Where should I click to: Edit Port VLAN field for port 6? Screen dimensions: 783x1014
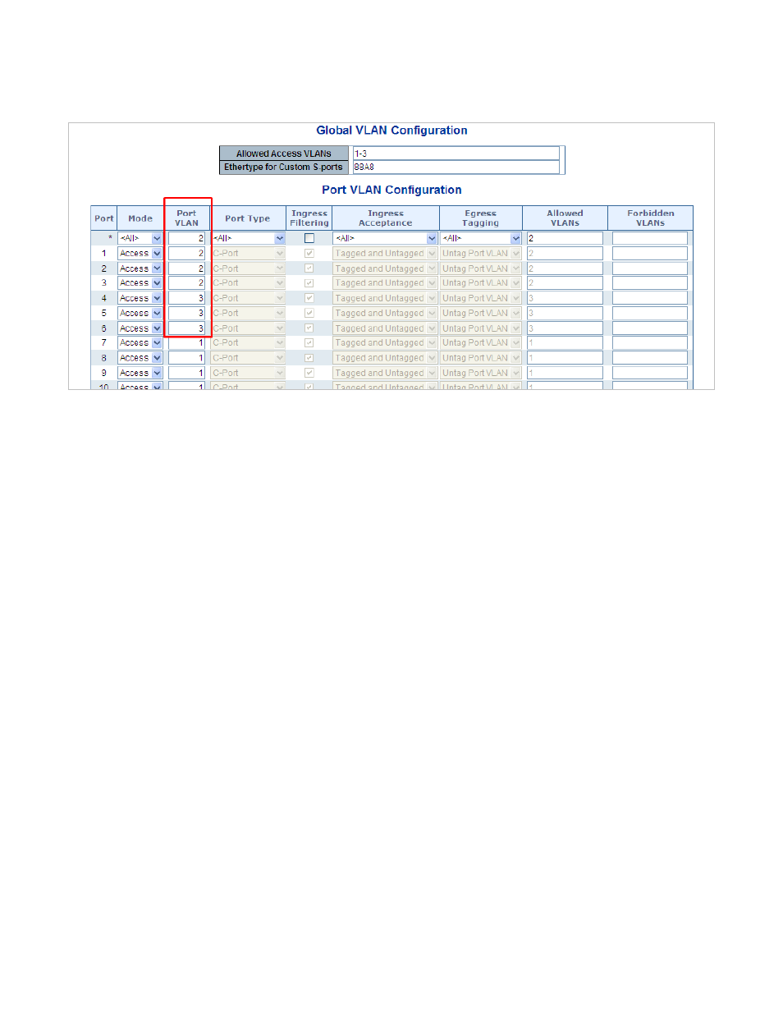[x=187, y=328]
